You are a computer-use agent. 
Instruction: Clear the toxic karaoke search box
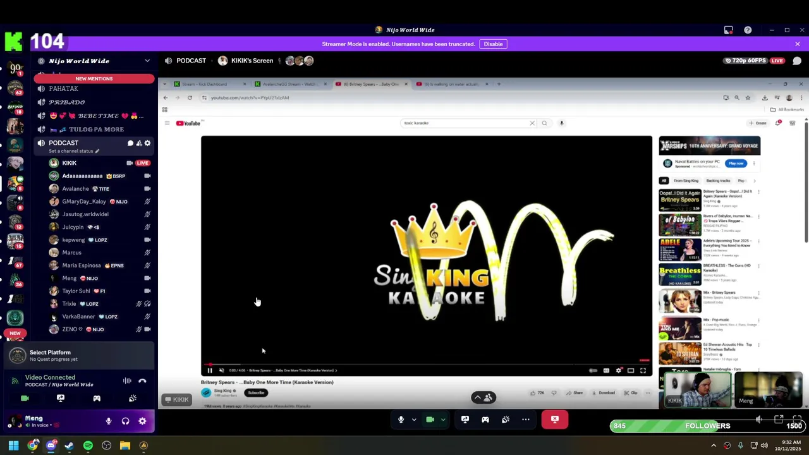[x=532, y=123]
